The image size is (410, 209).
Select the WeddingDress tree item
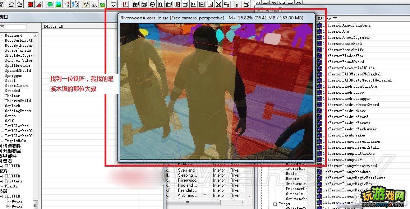tap(18, 111)
